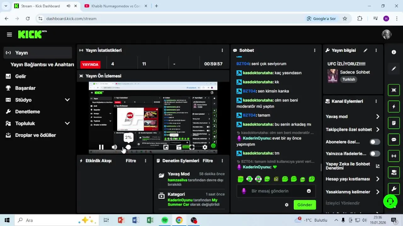Toggle the lightning activity feed widget icon
This screenshot has width=403, height=226.
(394, 106)
